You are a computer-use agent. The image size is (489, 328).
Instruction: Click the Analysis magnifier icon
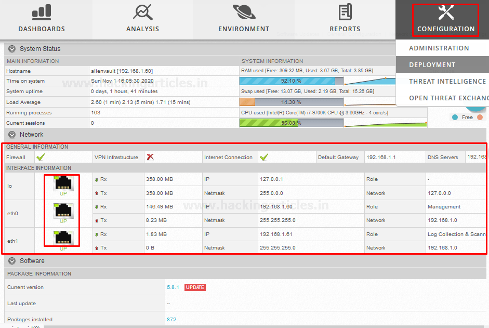142,12
